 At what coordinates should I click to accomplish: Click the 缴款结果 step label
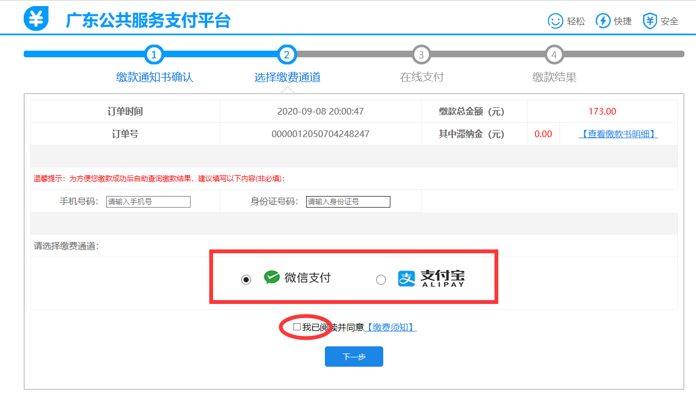[x=554, y=78]
